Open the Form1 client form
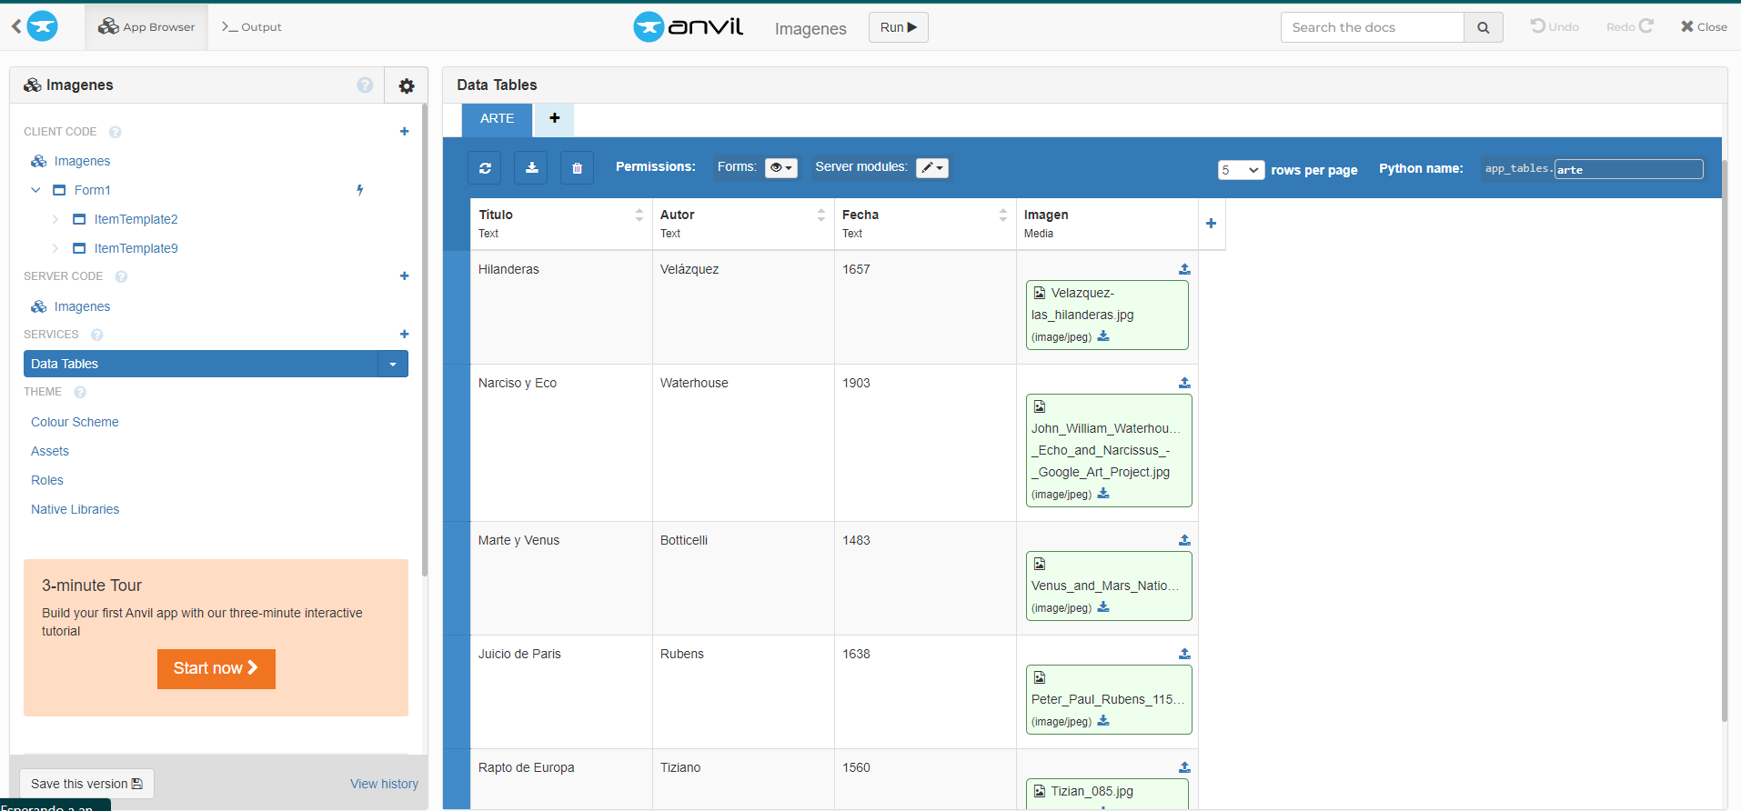1741x811 pixels. coord(92,190)
